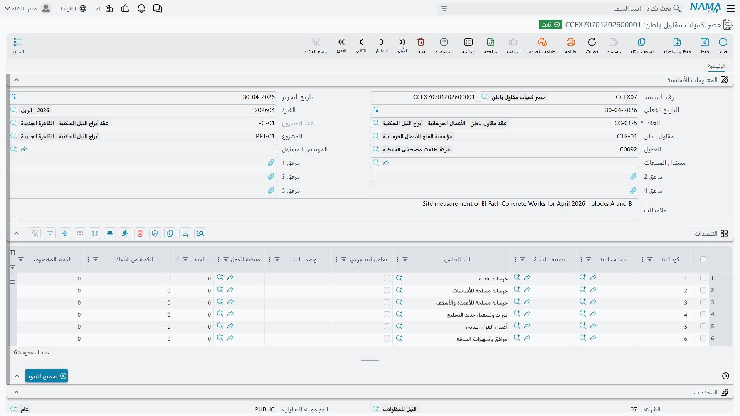
Task: Click the running man icon in grid toolbar
Action: pos(125,233)
